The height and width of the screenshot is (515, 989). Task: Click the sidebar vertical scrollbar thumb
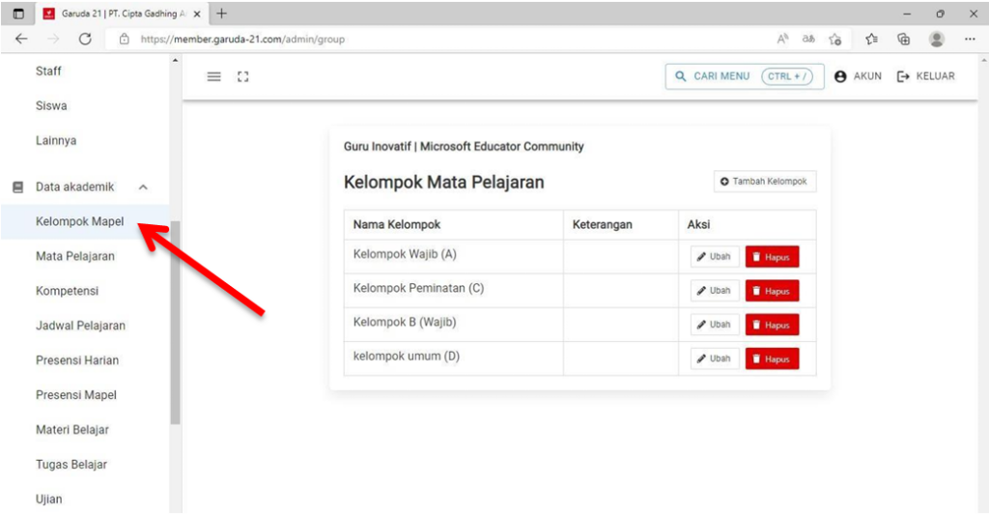pos(176,323)
